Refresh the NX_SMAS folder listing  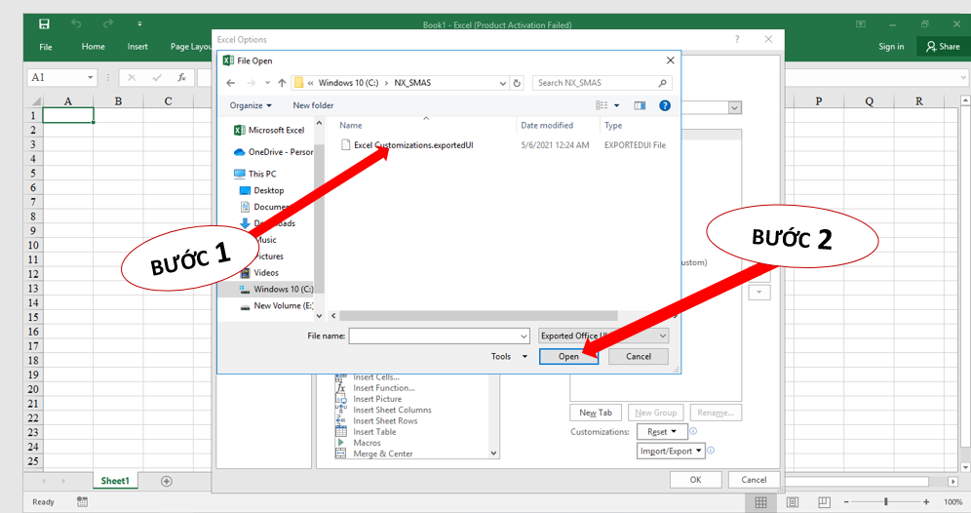517,83
